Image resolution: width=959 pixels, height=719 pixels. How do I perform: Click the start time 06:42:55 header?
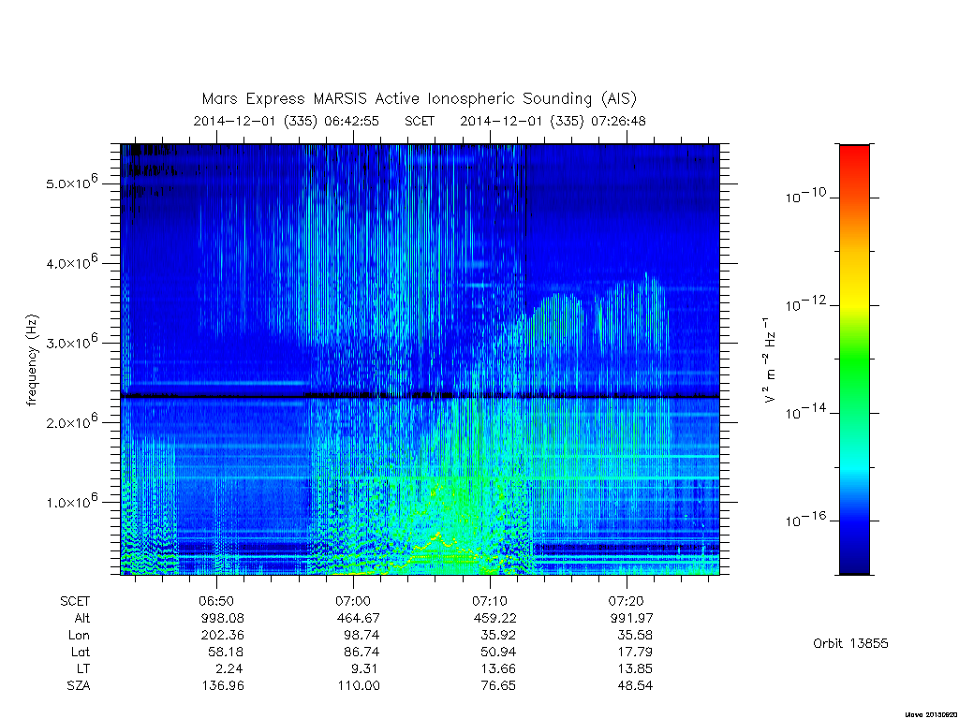(x=287, y=121)
